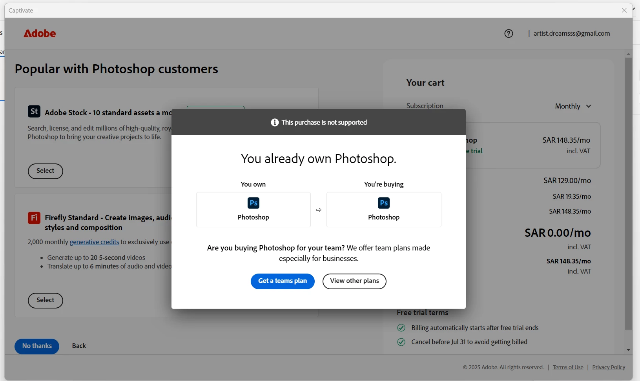
Task: Go Back to the previous step
Action: (x=79, y=346)
